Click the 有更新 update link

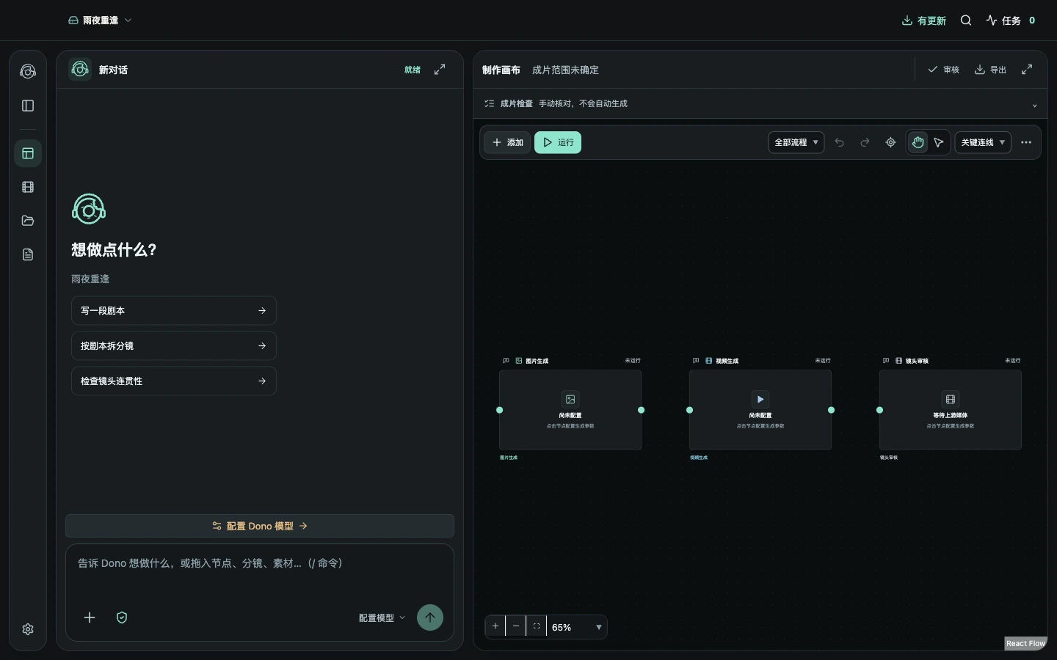(x=923, y=21)
